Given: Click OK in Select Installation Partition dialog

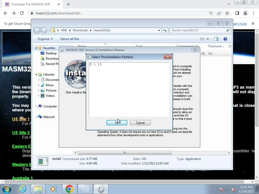Looking at the screenshot, I should pos(117,123).
